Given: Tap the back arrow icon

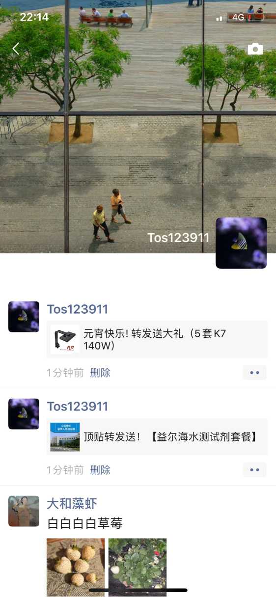Looking at the screenshot, I should point(16,49).
